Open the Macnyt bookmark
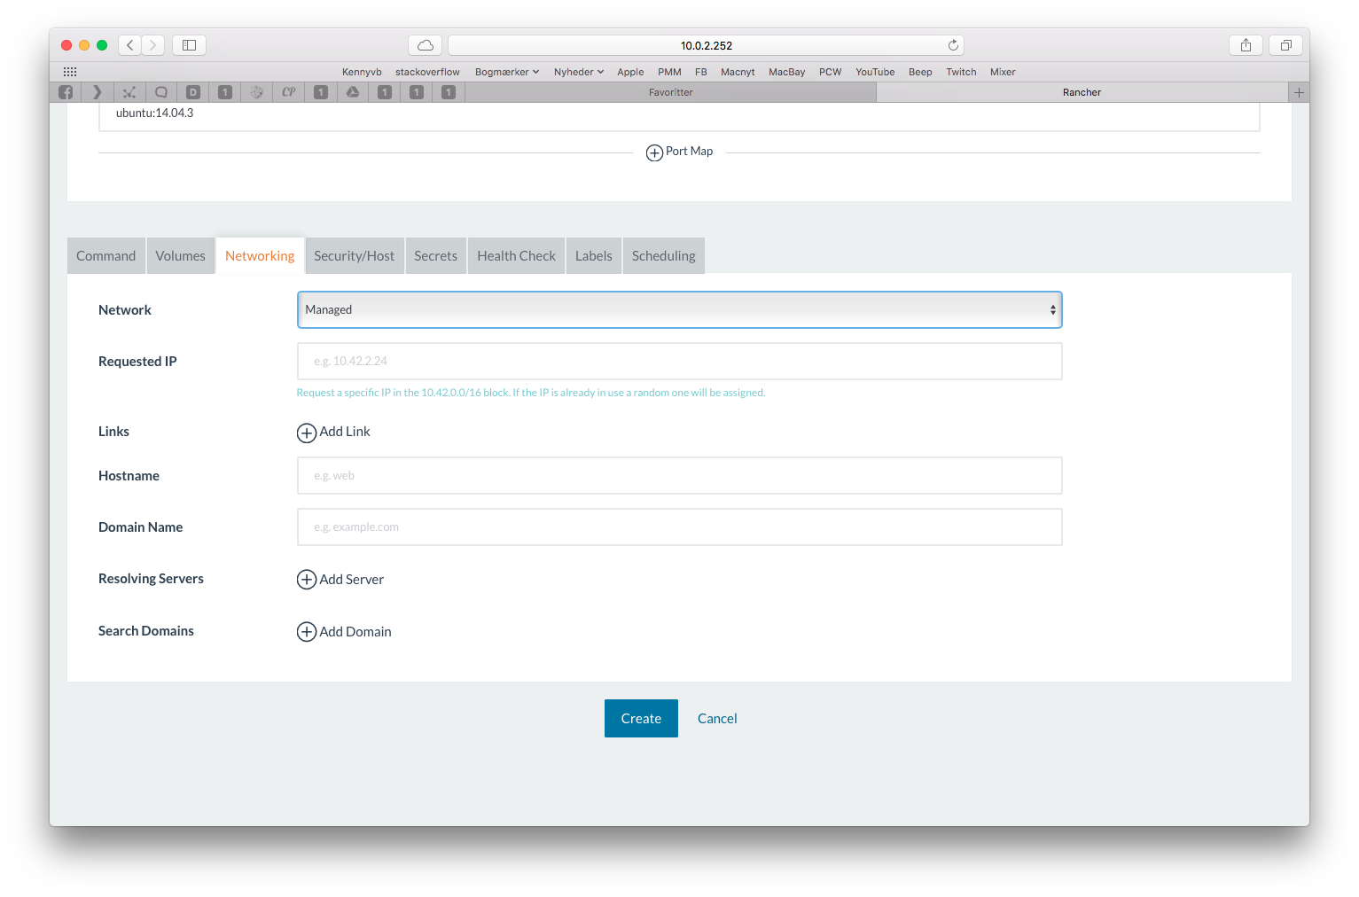Screen dimensions: 1359x897 click(x=738, y=72)
